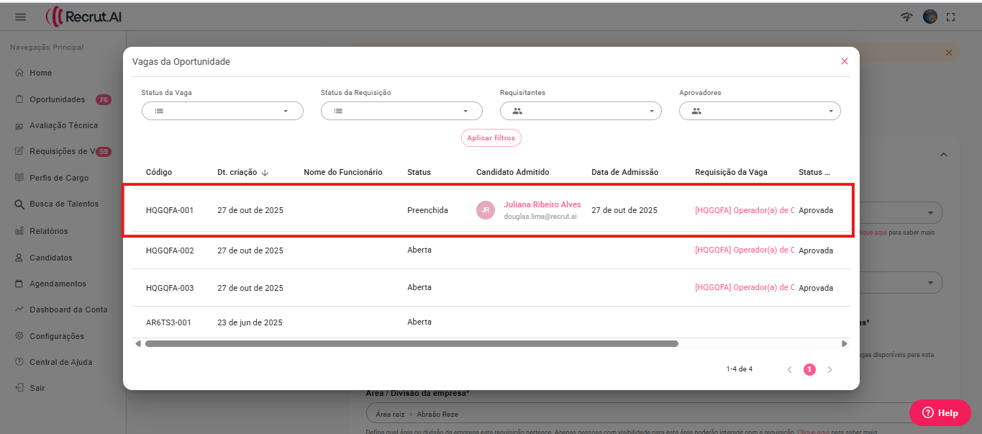Dismiss the orange notification banner
Screen dimensions: 982x434
[948, 53]
